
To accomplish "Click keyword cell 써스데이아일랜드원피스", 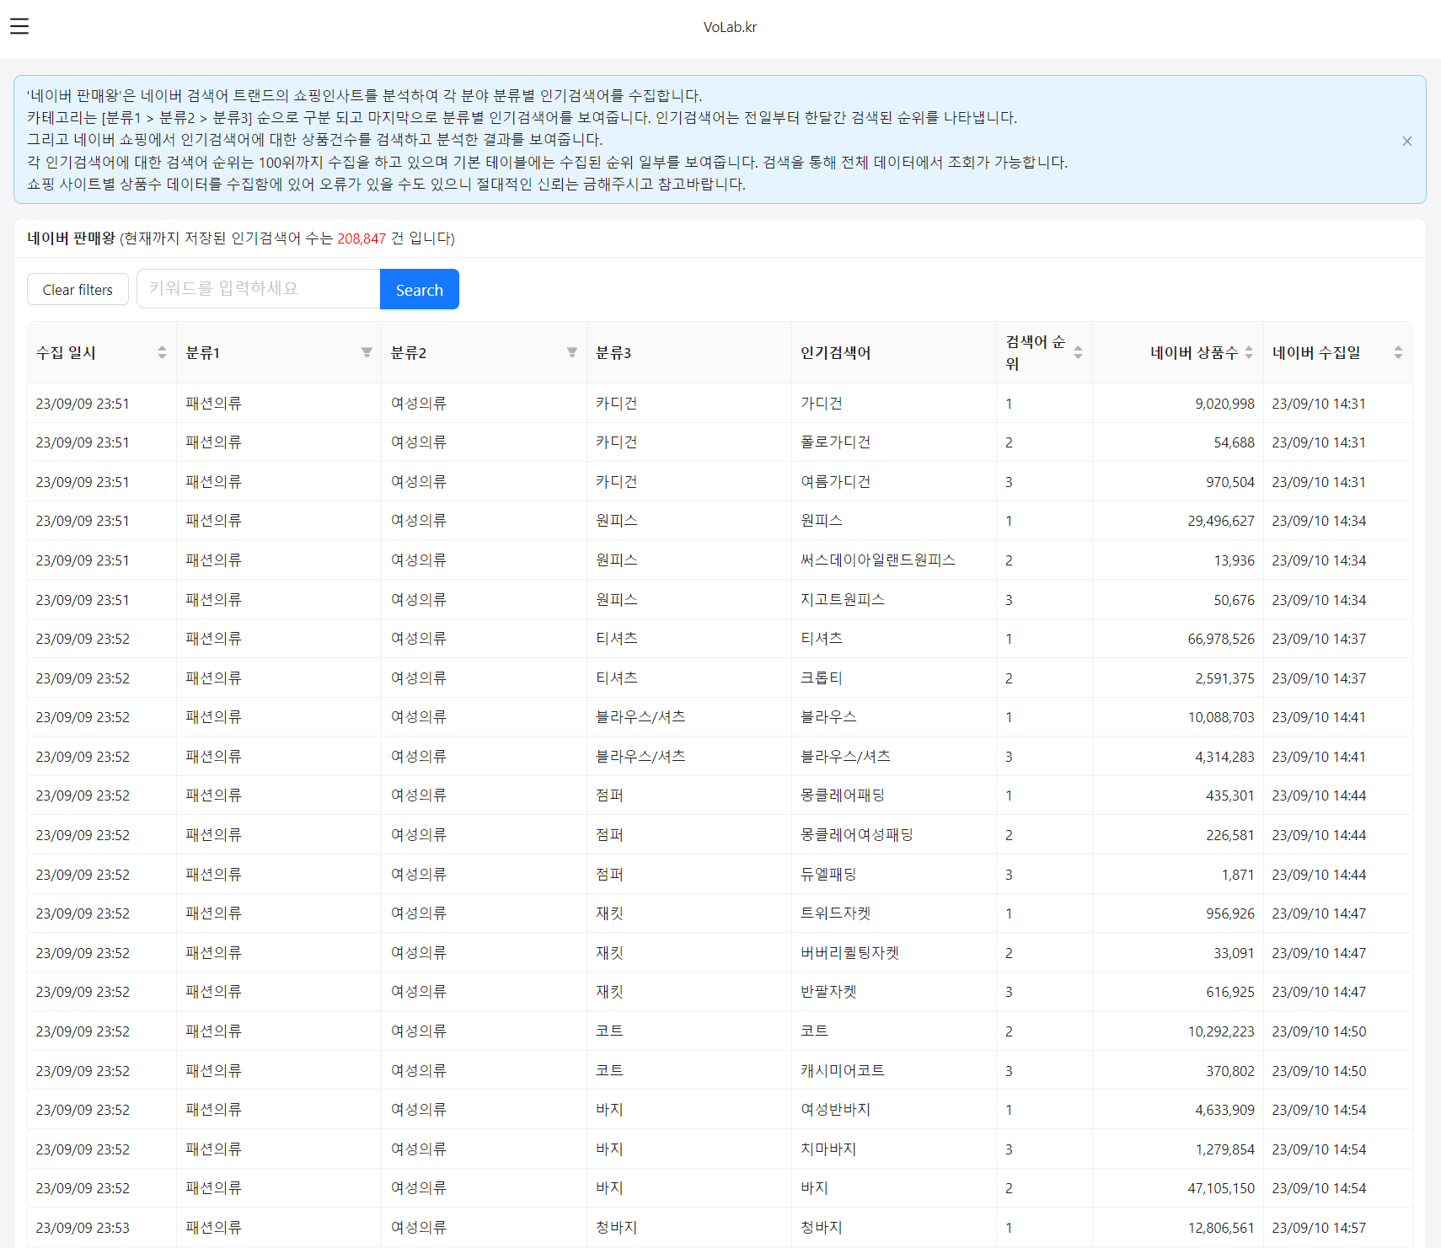I will [x=877, y=560].
